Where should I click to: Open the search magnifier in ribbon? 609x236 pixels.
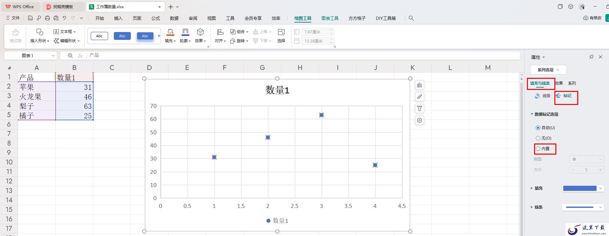(x=411, y=18)
